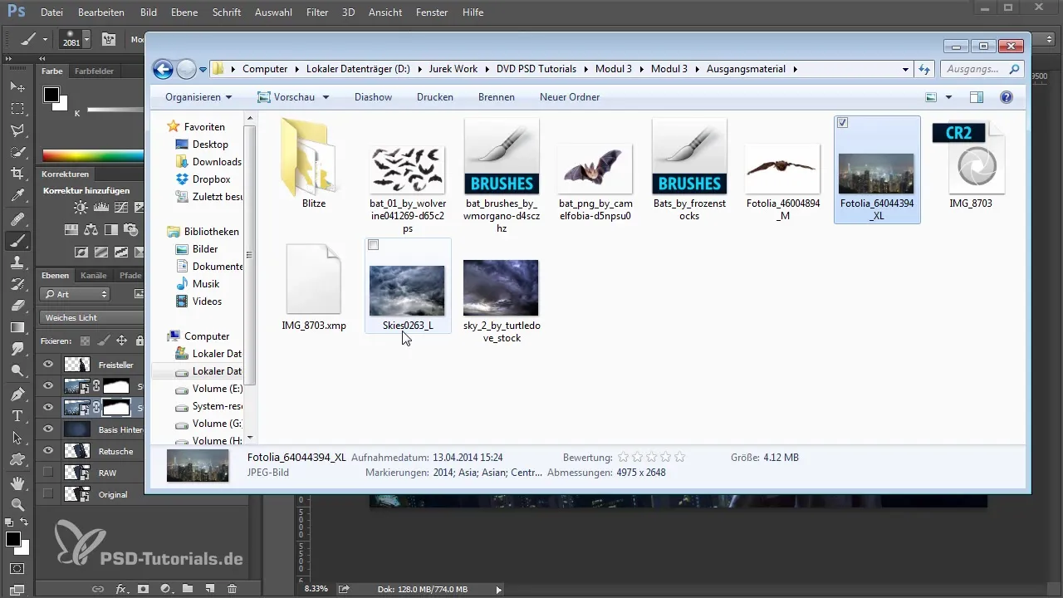Click the color spectrum bar
Image resolution: width=1063 pixels, height=598 pixels.
(x=91, y=155)
